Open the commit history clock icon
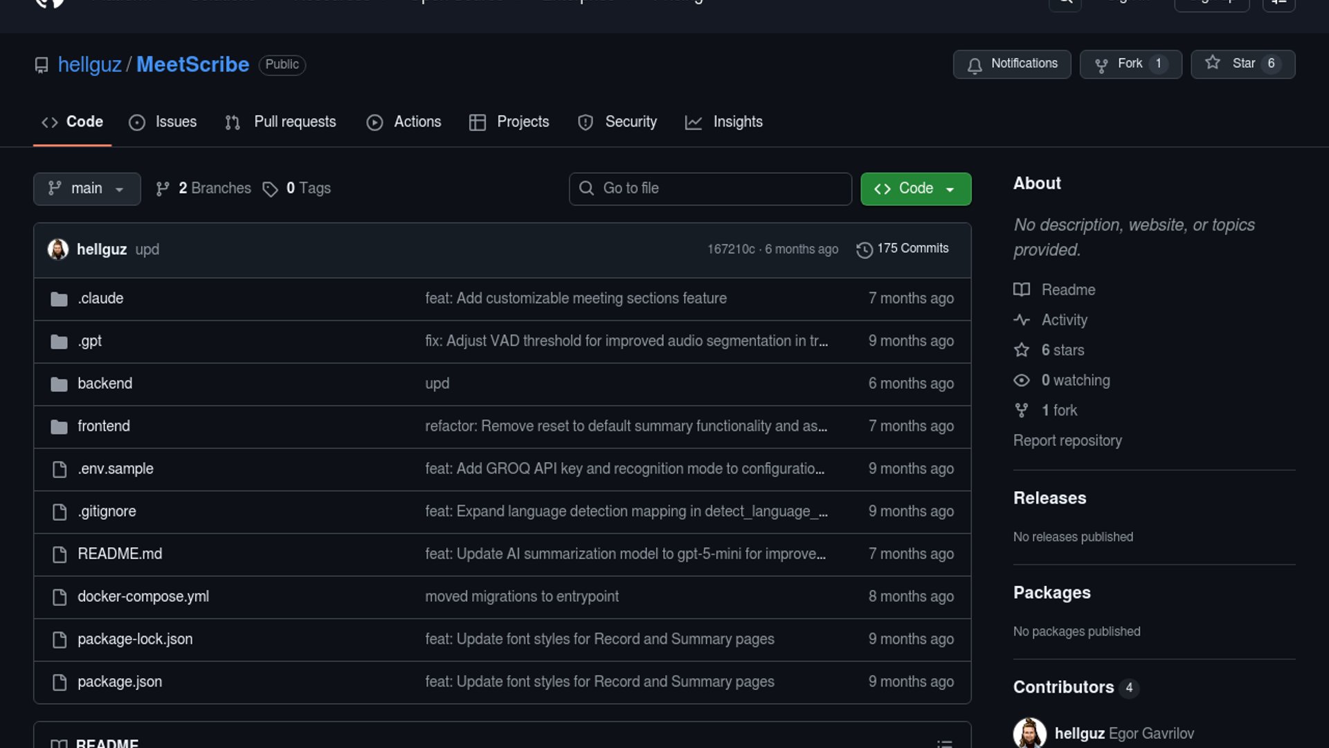 (864, 249)
